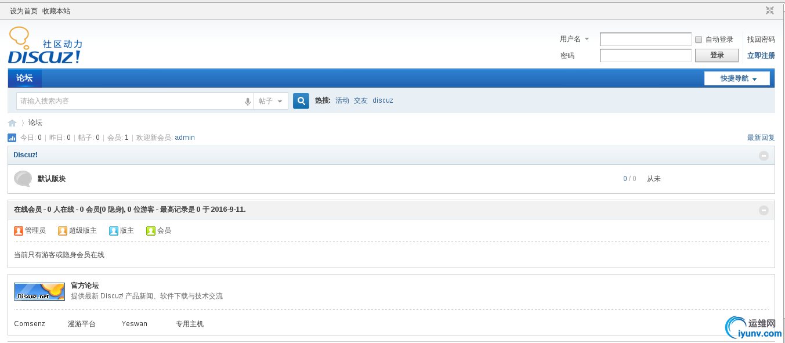Viewport: 785px width, 343px height.
Task: Select the 论坛 navigation tab
Action: click(24, 78)
